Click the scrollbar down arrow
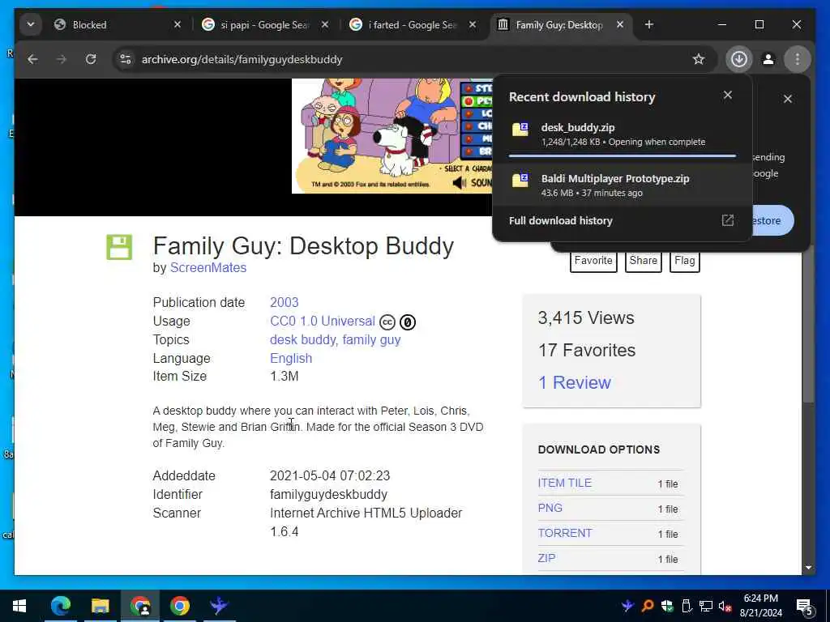 [808, 568]
